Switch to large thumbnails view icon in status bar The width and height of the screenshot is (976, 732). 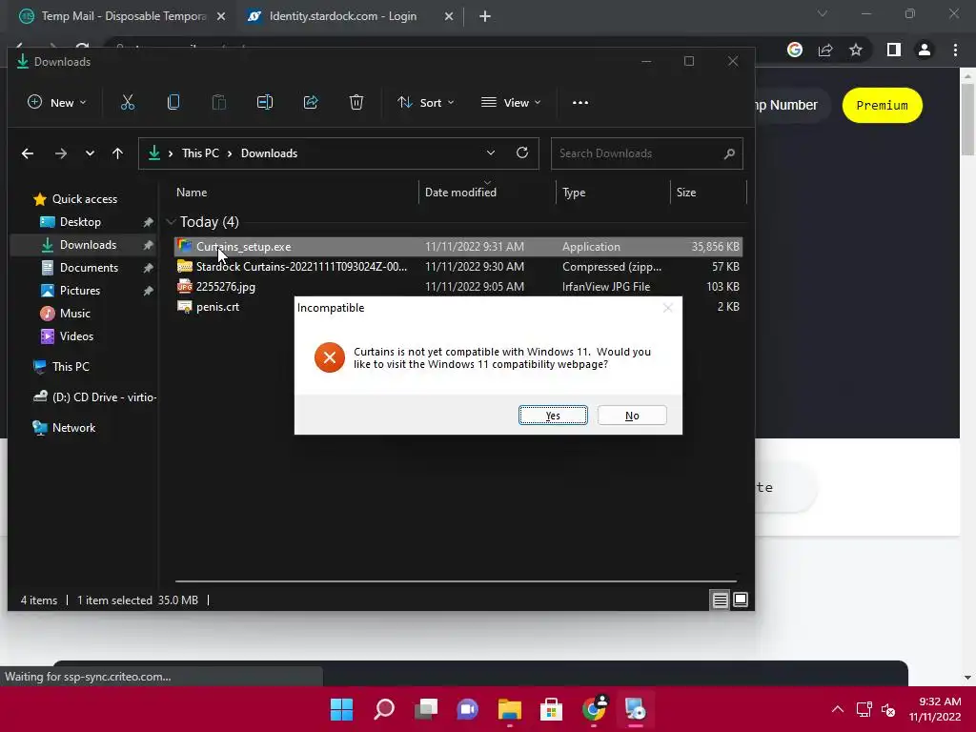[741, 600]
